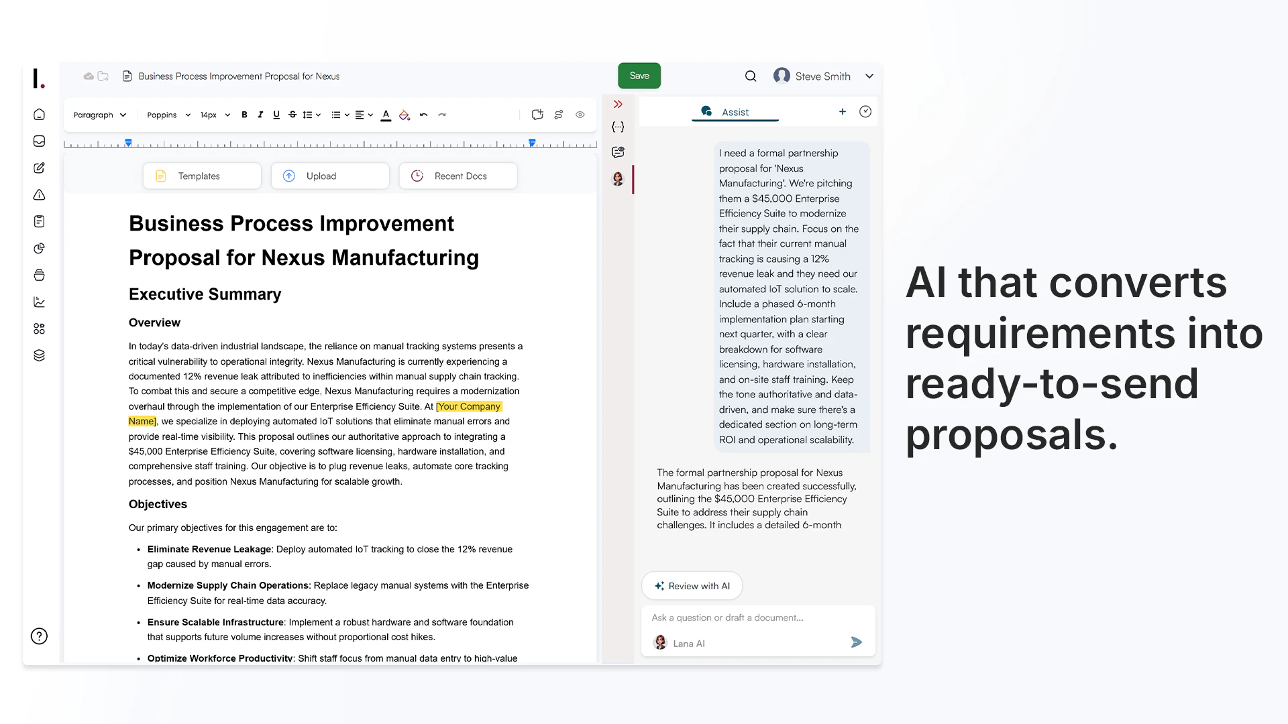Viewport: 1288px width, 724px height.
Task: Open the Poppins font dropdown
Action: 168,115
